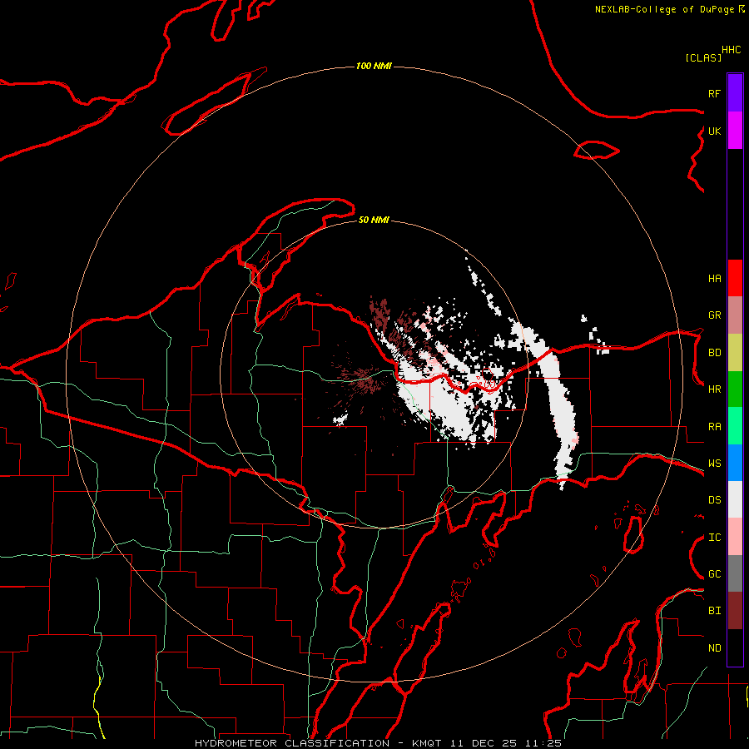
Task: Click the BD yellow legend swatch
Action: click(x=735, y=353)
